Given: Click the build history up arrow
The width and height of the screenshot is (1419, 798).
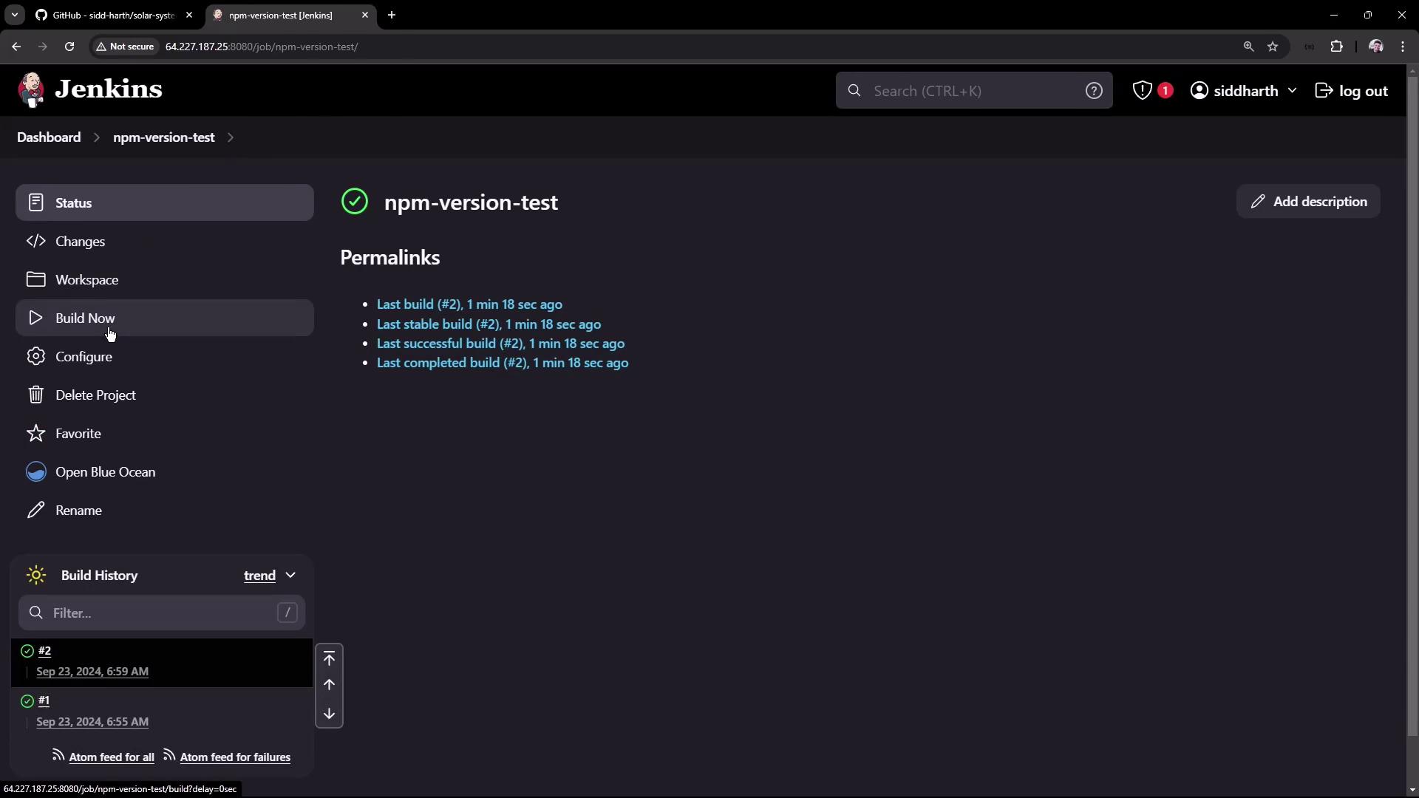Looking at the screenshot, I should (329, 685).
